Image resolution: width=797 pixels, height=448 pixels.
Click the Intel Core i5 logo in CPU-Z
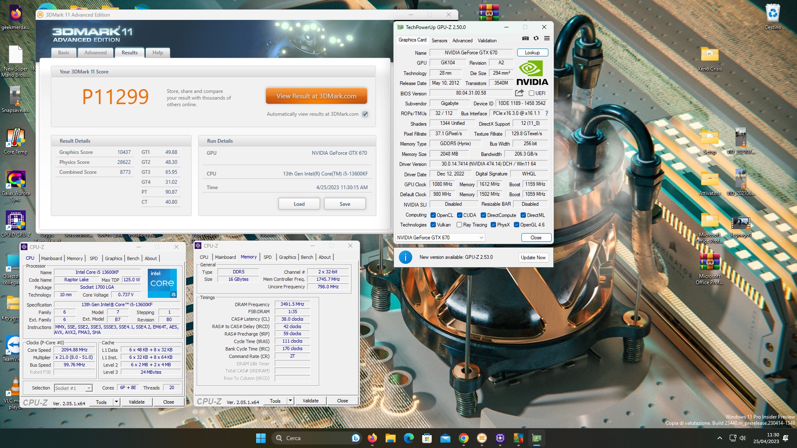(x=162, y=283)
